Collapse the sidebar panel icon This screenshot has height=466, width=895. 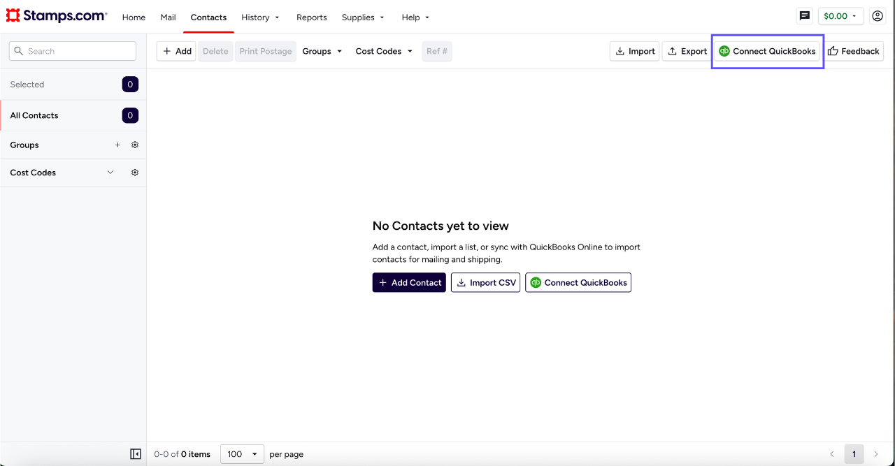[136, 454]
